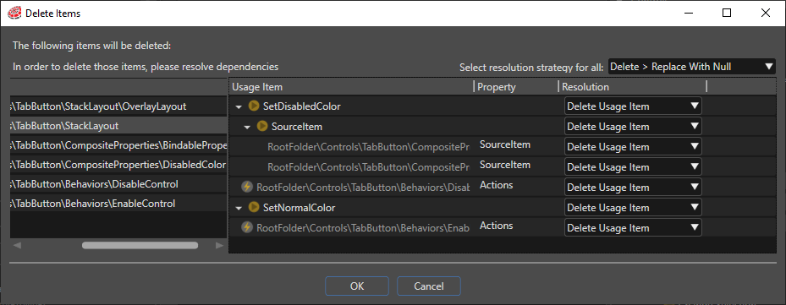The image size is (786, 305).
Task: Collapse the SetNormalColor tree node
Action: [239, 208]
